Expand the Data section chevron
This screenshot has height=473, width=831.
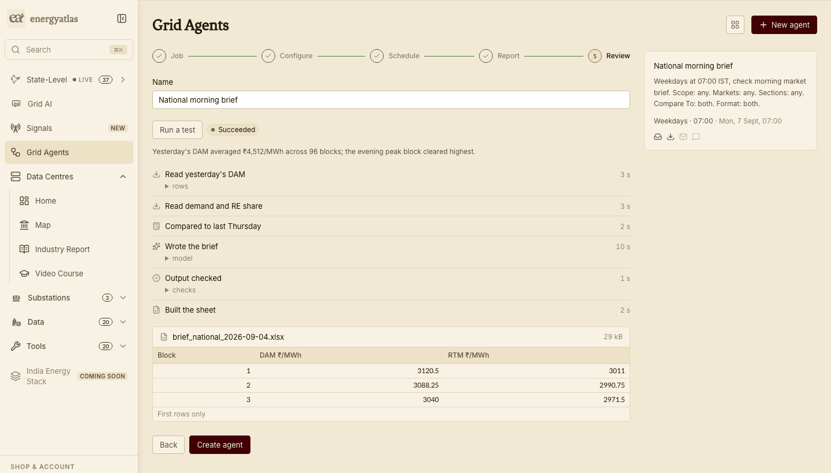(x=123, y=322)
